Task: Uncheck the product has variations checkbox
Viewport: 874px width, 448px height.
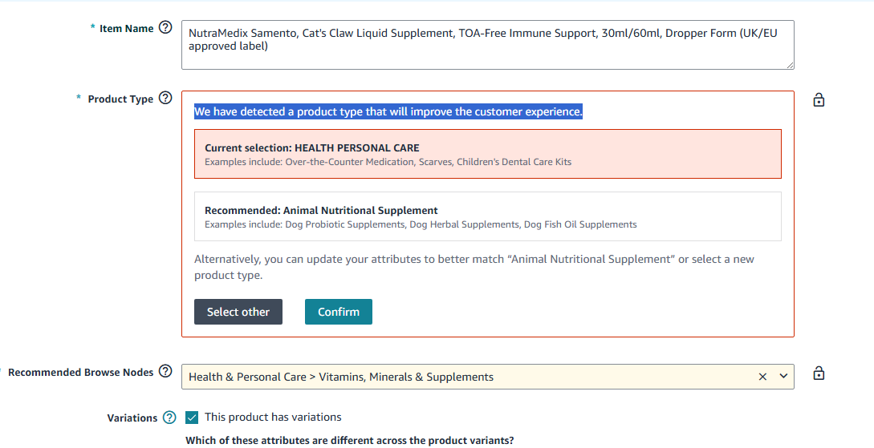Action: coord(192,418)
